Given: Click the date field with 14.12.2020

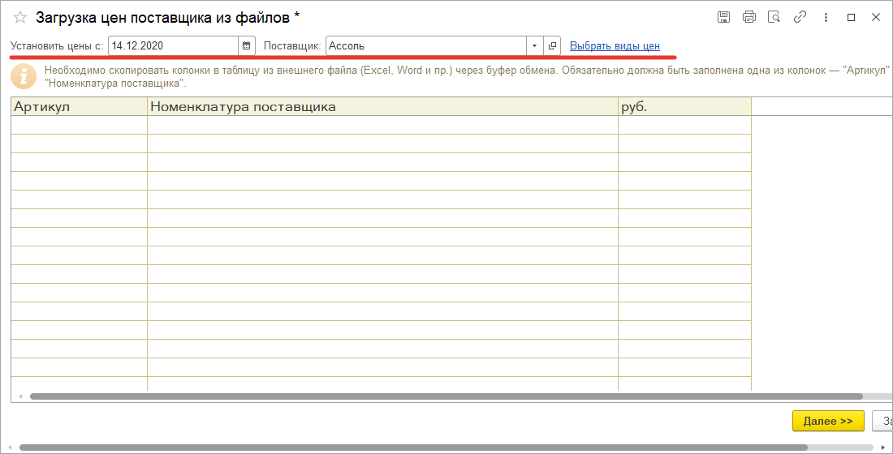Looking at the screenshot, I should point(172,46).
